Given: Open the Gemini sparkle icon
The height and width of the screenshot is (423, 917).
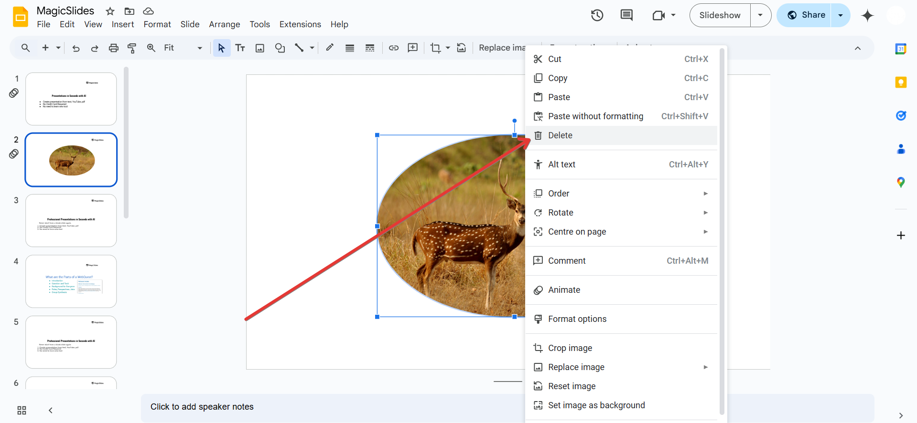Looking at the screenshot, I should [867, 15].
